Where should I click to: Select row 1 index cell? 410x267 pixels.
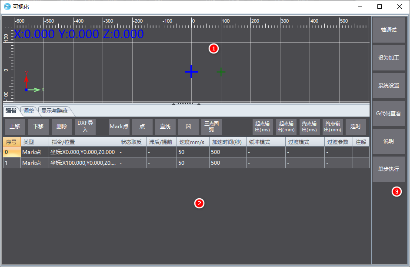pos(12,163)
